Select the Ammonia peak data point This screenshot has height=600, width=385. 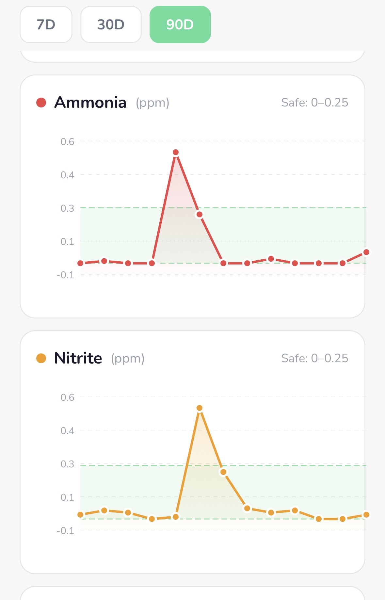(x=176, y=152)
